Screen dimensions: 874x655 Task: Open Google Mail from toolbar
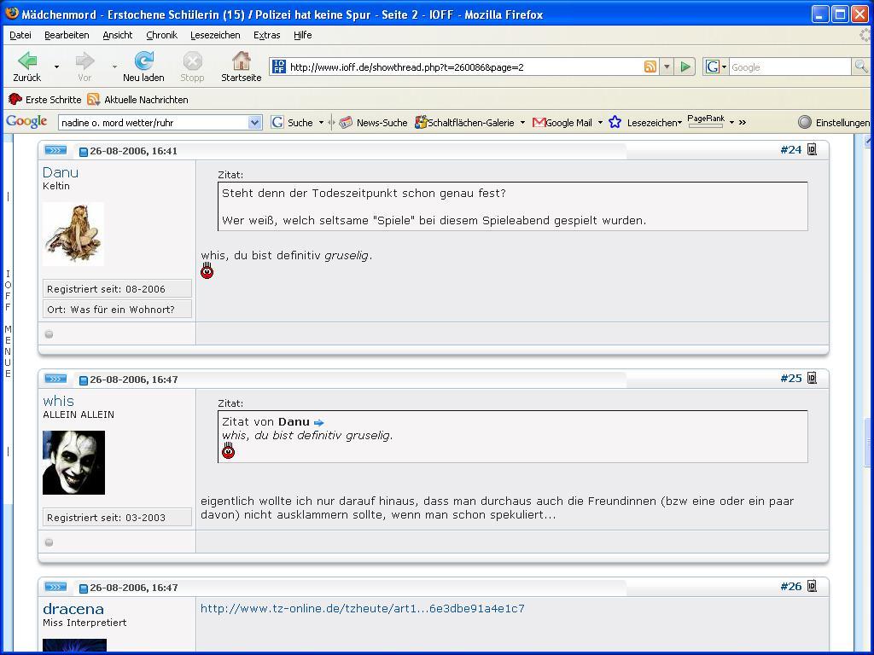[562, 123]
